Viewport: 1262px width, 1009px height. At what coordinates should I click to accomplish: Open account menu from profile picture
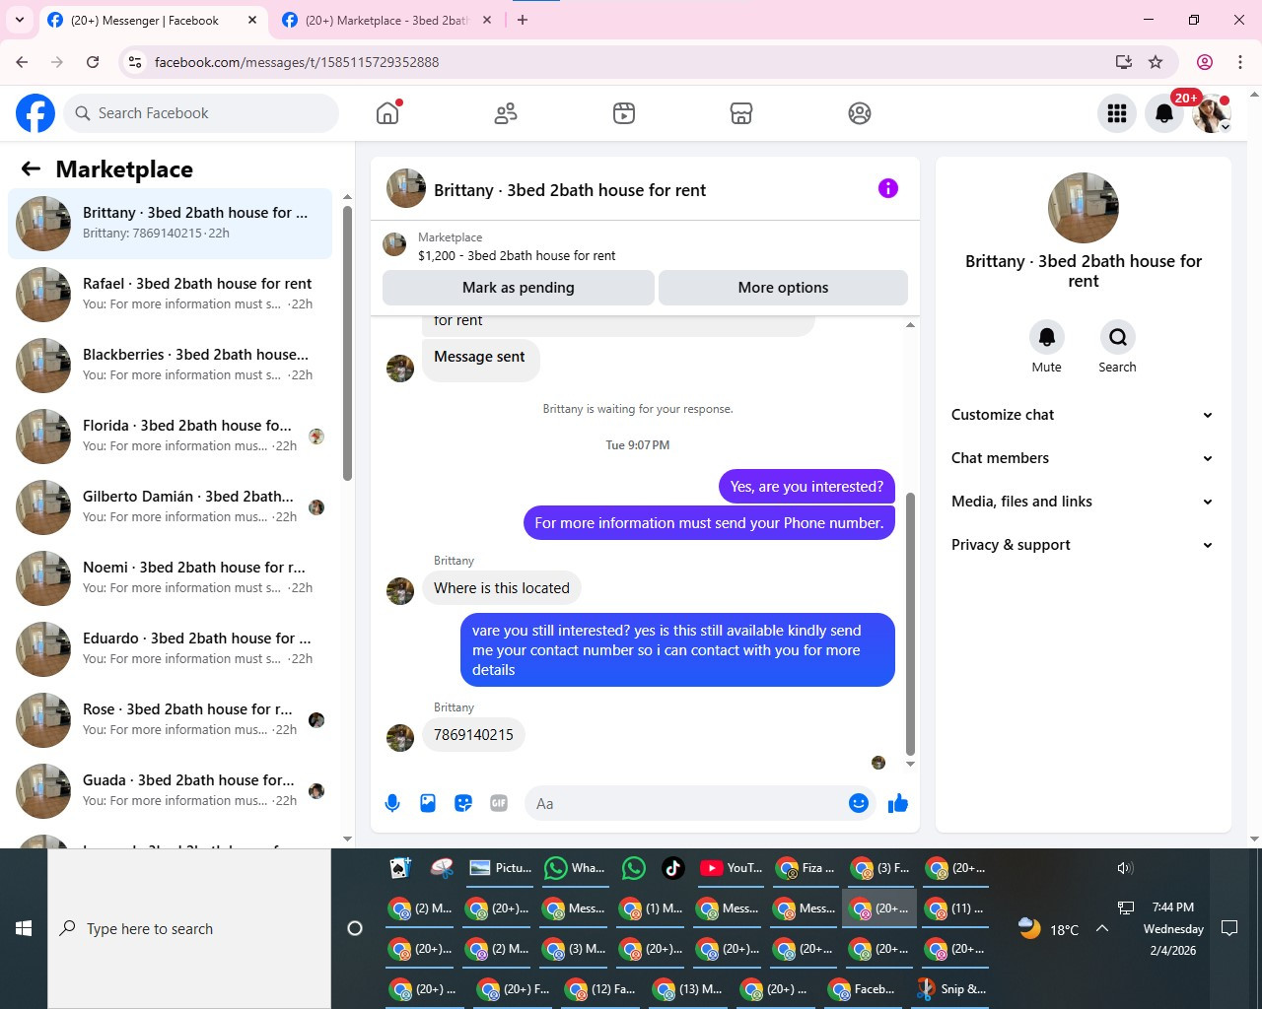[x=1212, y=113]
